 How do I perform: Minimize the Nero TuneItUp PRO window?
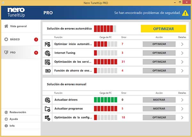[175, 2]
